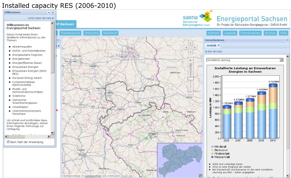Viewport: 291px width, 178px height.
Task: Select the GEOP.Sachsen tab
Action: click(66, 24)
